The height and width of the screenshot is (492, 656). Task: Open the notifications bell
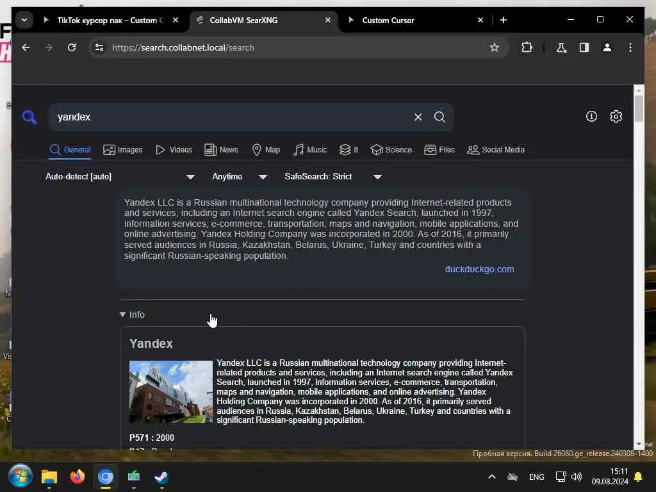coord(638,477)
